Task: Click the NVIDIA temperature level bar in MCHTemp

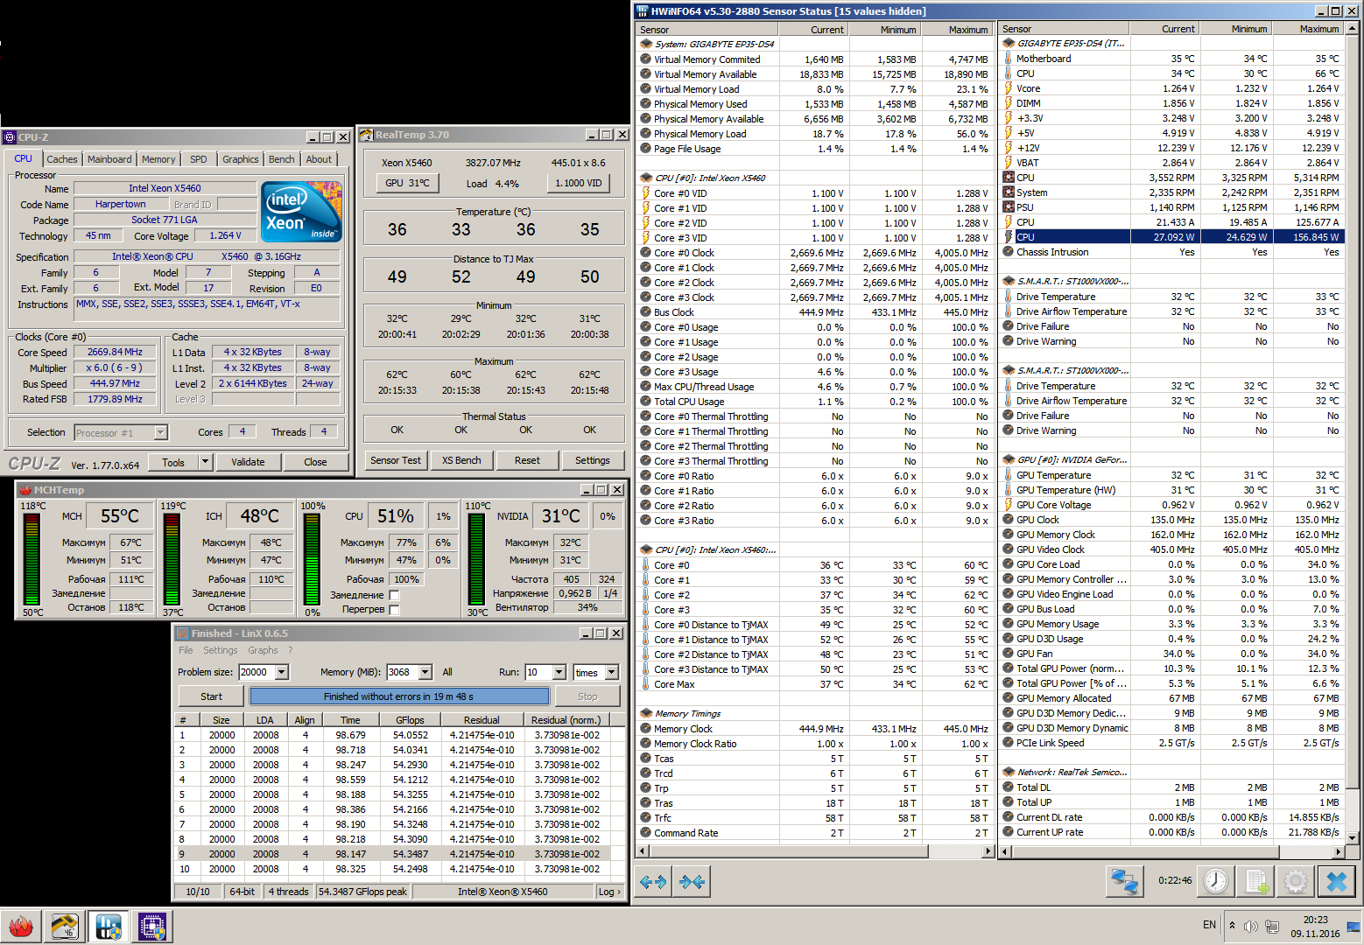Action: [x=477, y=559]
